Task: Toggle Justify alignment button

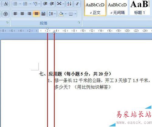Action: (36, 14)
